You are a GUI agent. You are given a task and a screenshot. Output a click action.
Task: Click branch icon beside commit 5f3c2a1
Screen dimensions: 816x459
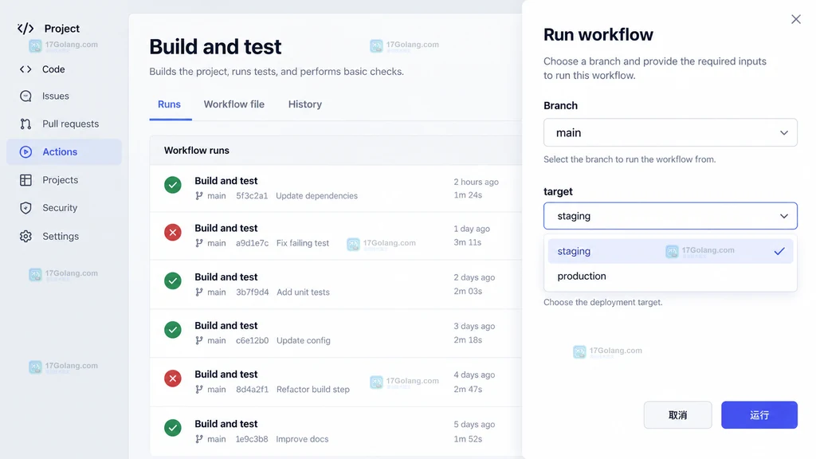[198, 196]
